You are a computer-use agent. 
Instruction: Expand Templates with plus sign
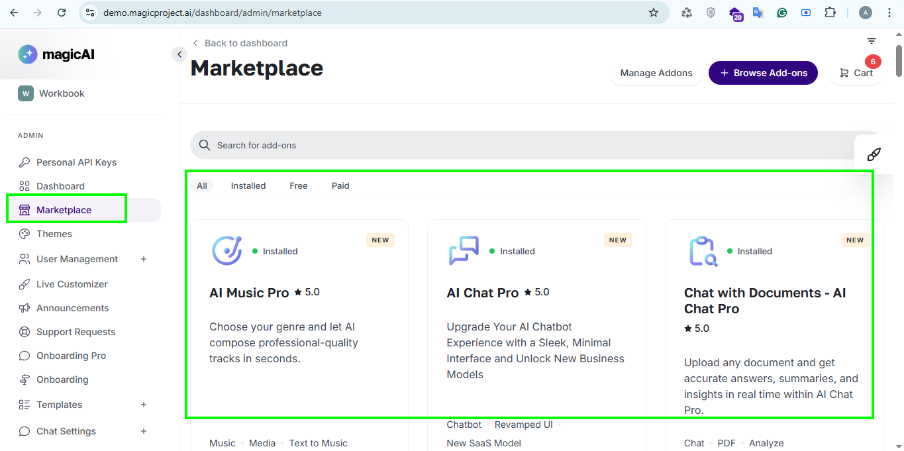pos(144,405)
